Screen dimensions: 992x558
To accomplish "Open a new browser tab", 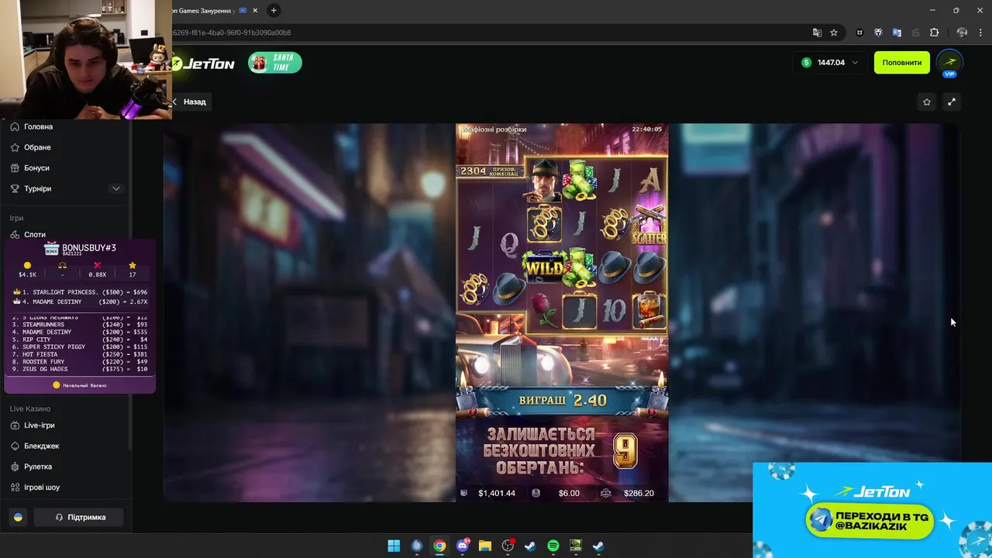I will click(x=274, y=10).
